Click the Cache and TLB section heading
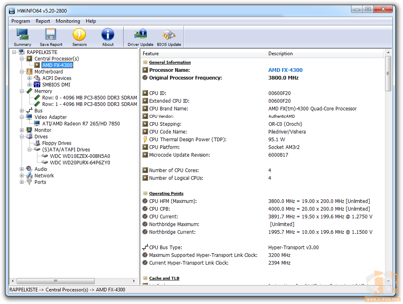 coord(164,278)
